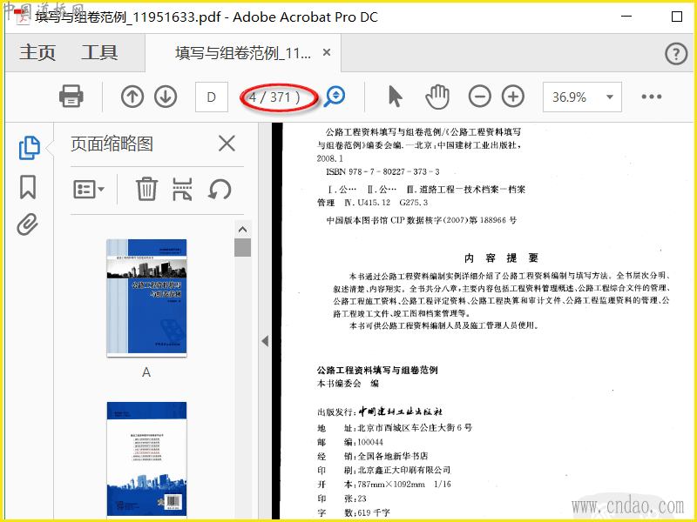Go to previous page arrow
The height and width of the screenshot is (522, 697).
click(x=132, y=97)
